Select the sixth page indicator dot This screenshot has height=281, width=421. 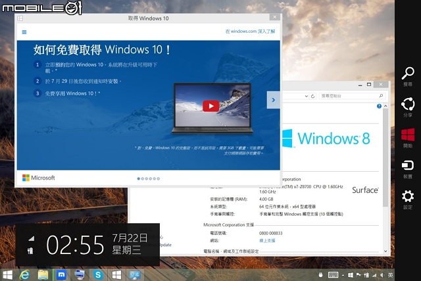(x=159, y=178)
